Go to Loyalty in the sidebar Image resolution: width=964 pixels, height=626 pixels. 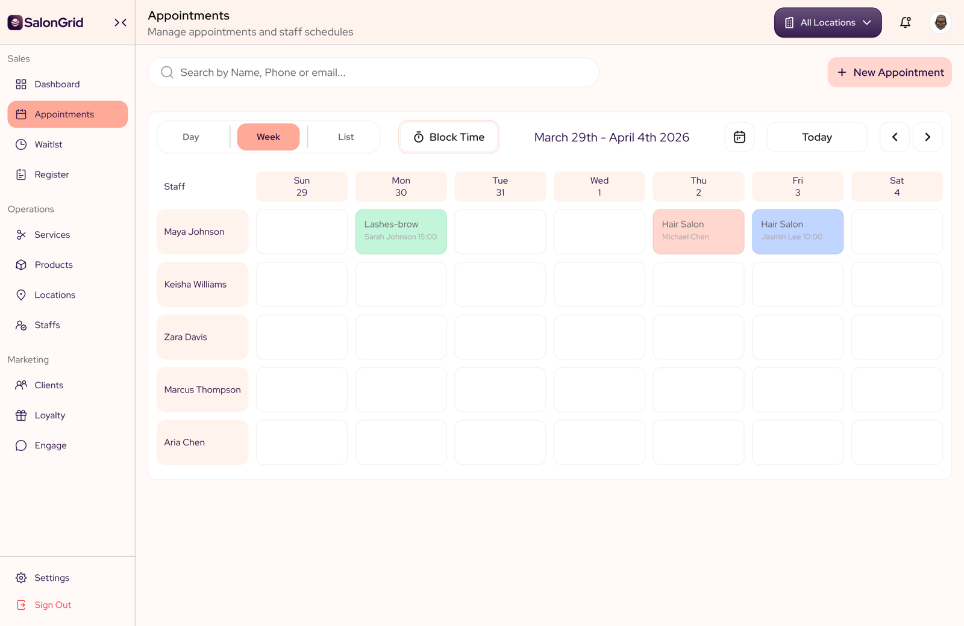49,415
